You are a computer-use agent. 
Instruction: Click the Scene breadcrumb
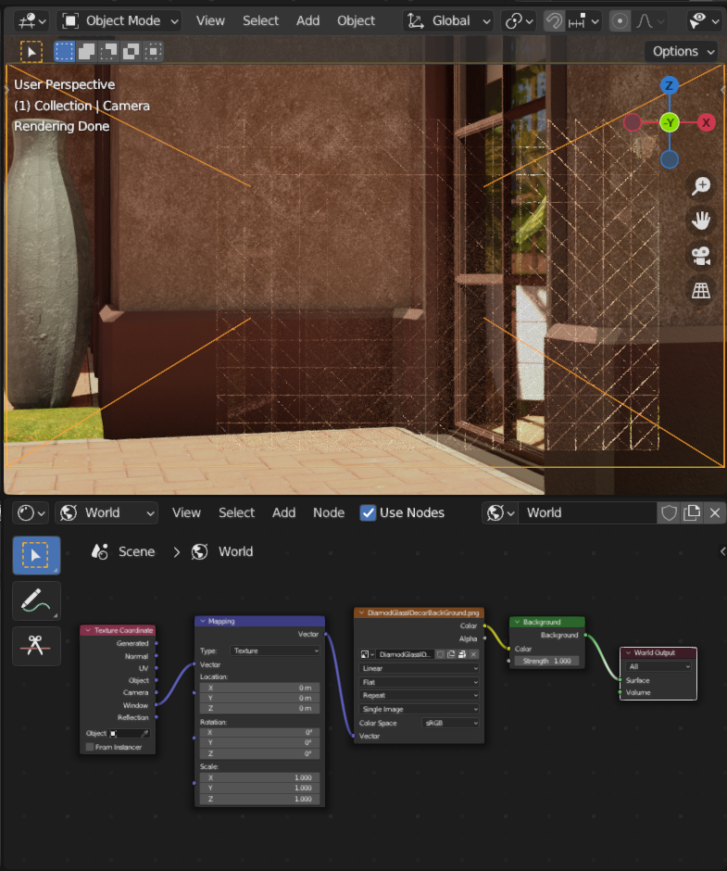(x=123, y=551)
